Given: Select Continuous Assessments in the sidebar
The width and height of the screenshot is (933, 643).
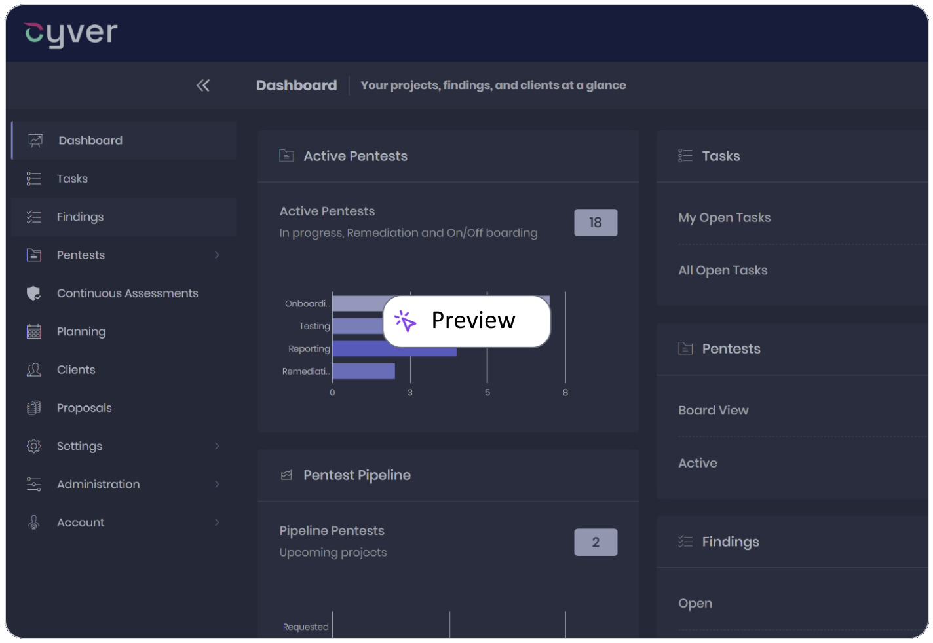Looking at the screenshot, I should tap(124, 293).
